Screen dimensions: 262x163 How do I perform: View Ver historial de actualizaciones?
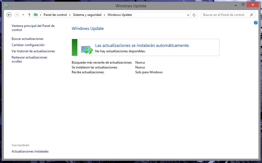click(x=33, y=51)
